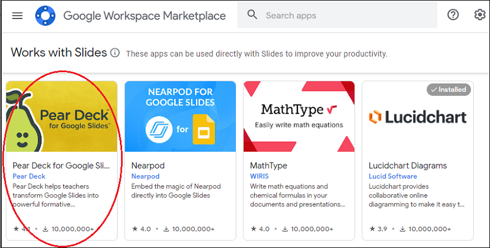This screenshot has width=490, height=248.
Task: Open the Pear Deck for Google Sli... title
Action: click(61, 166)
